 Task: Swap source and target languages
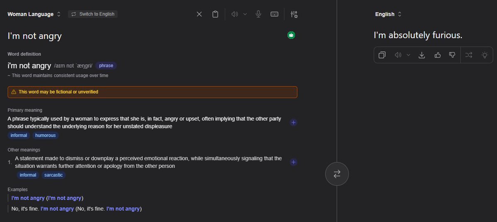[337, 174]
